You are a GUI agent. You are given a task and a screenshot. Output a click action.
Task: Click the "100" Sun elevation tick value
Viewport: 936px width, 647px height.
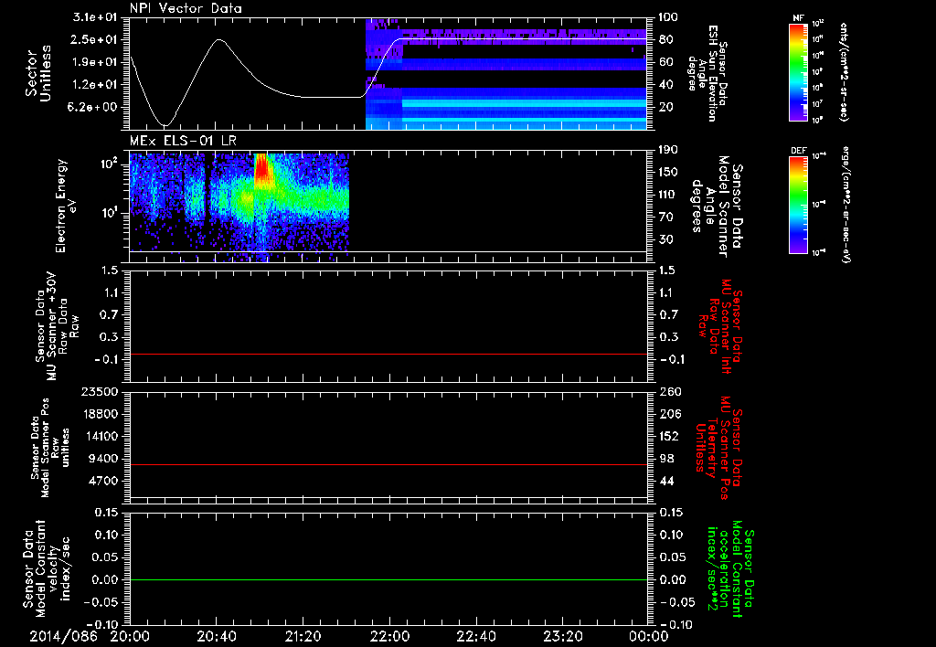pyautogui.click(x=668, y=17)
